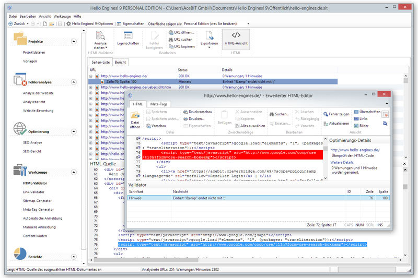Click URL kopieren in the ribbon

[181, 46]
